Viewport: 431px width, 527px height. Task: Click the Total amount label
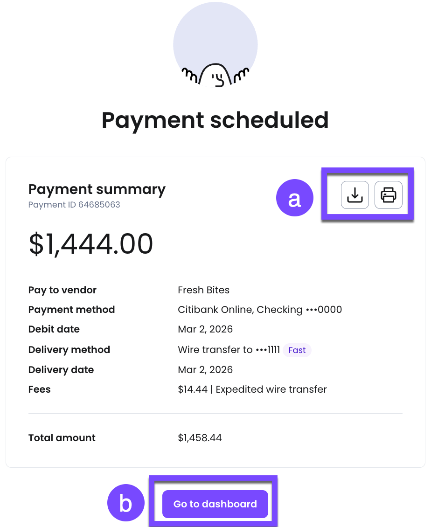point(62,438)
